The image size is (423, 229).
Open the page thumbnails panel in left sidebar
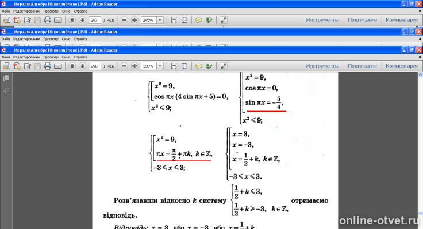click(x=6, y=78)
